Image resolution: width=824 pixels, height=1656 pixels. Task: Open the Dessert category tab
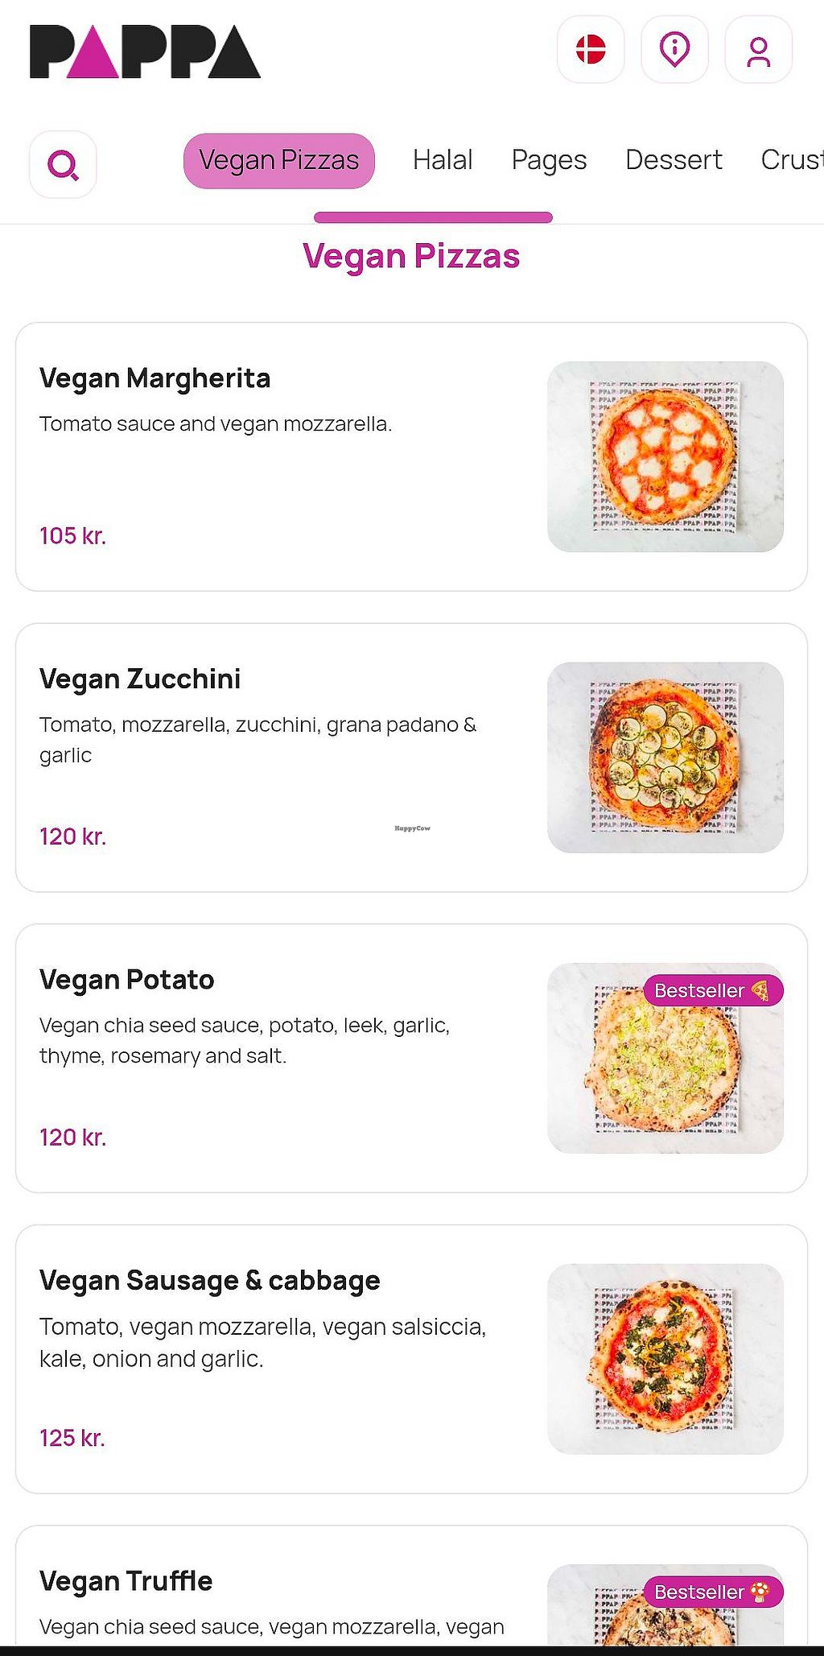tap(674, 160)
